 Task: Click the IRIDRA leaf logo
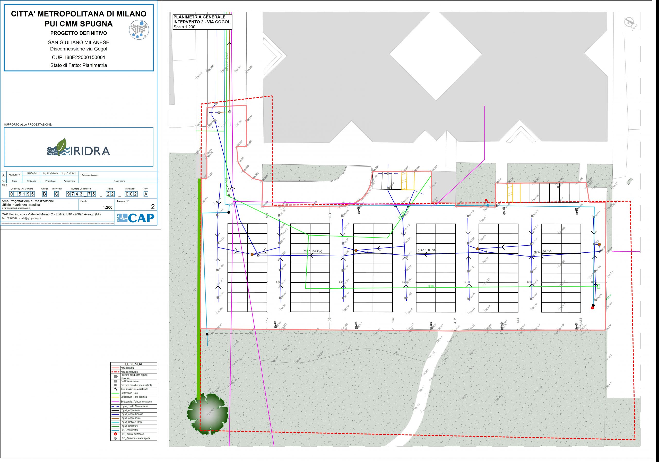[78, 147]
